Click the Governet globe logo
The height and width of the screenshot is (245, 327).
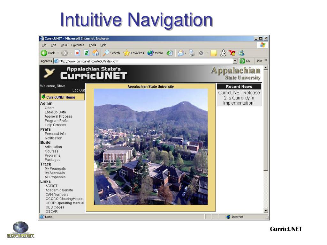(x=21, y=230)
